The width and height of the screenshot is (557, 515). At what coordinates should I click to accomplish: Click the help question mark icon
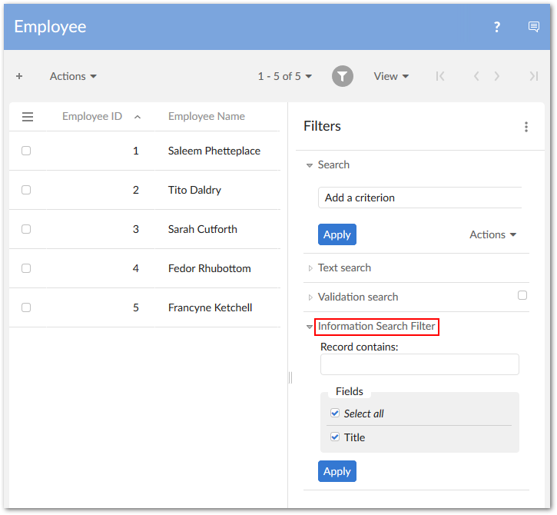[x=497, y=27]
